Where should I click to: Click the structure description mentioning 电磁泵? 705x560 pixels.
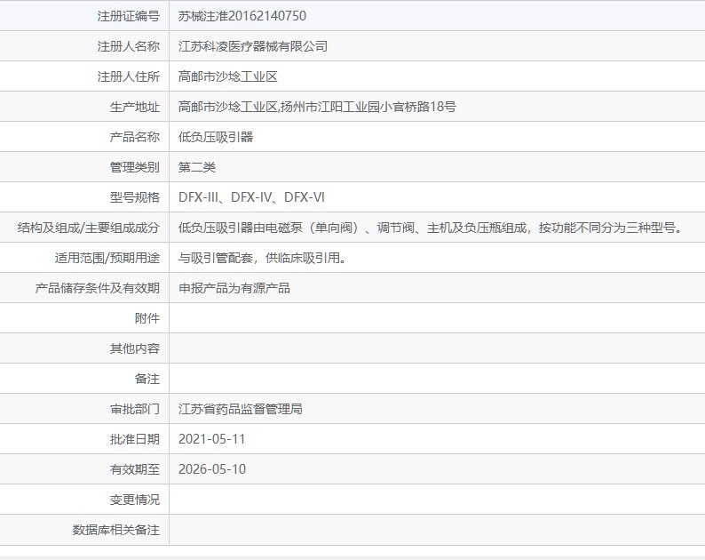pyautogui.click(x=431, y=228)
